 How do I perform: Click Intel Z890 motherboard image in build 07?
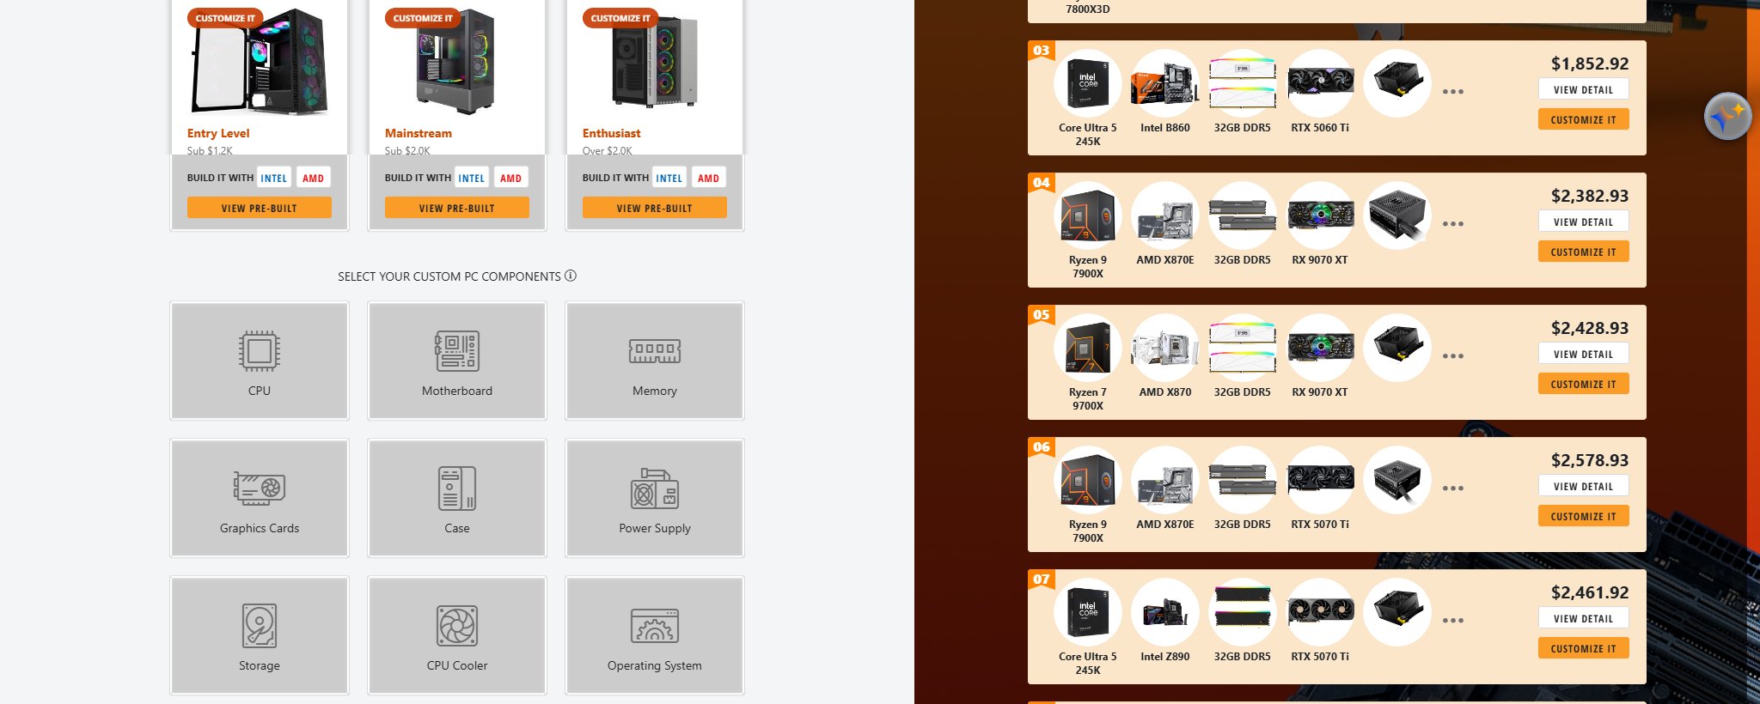tap(1165, 612)
